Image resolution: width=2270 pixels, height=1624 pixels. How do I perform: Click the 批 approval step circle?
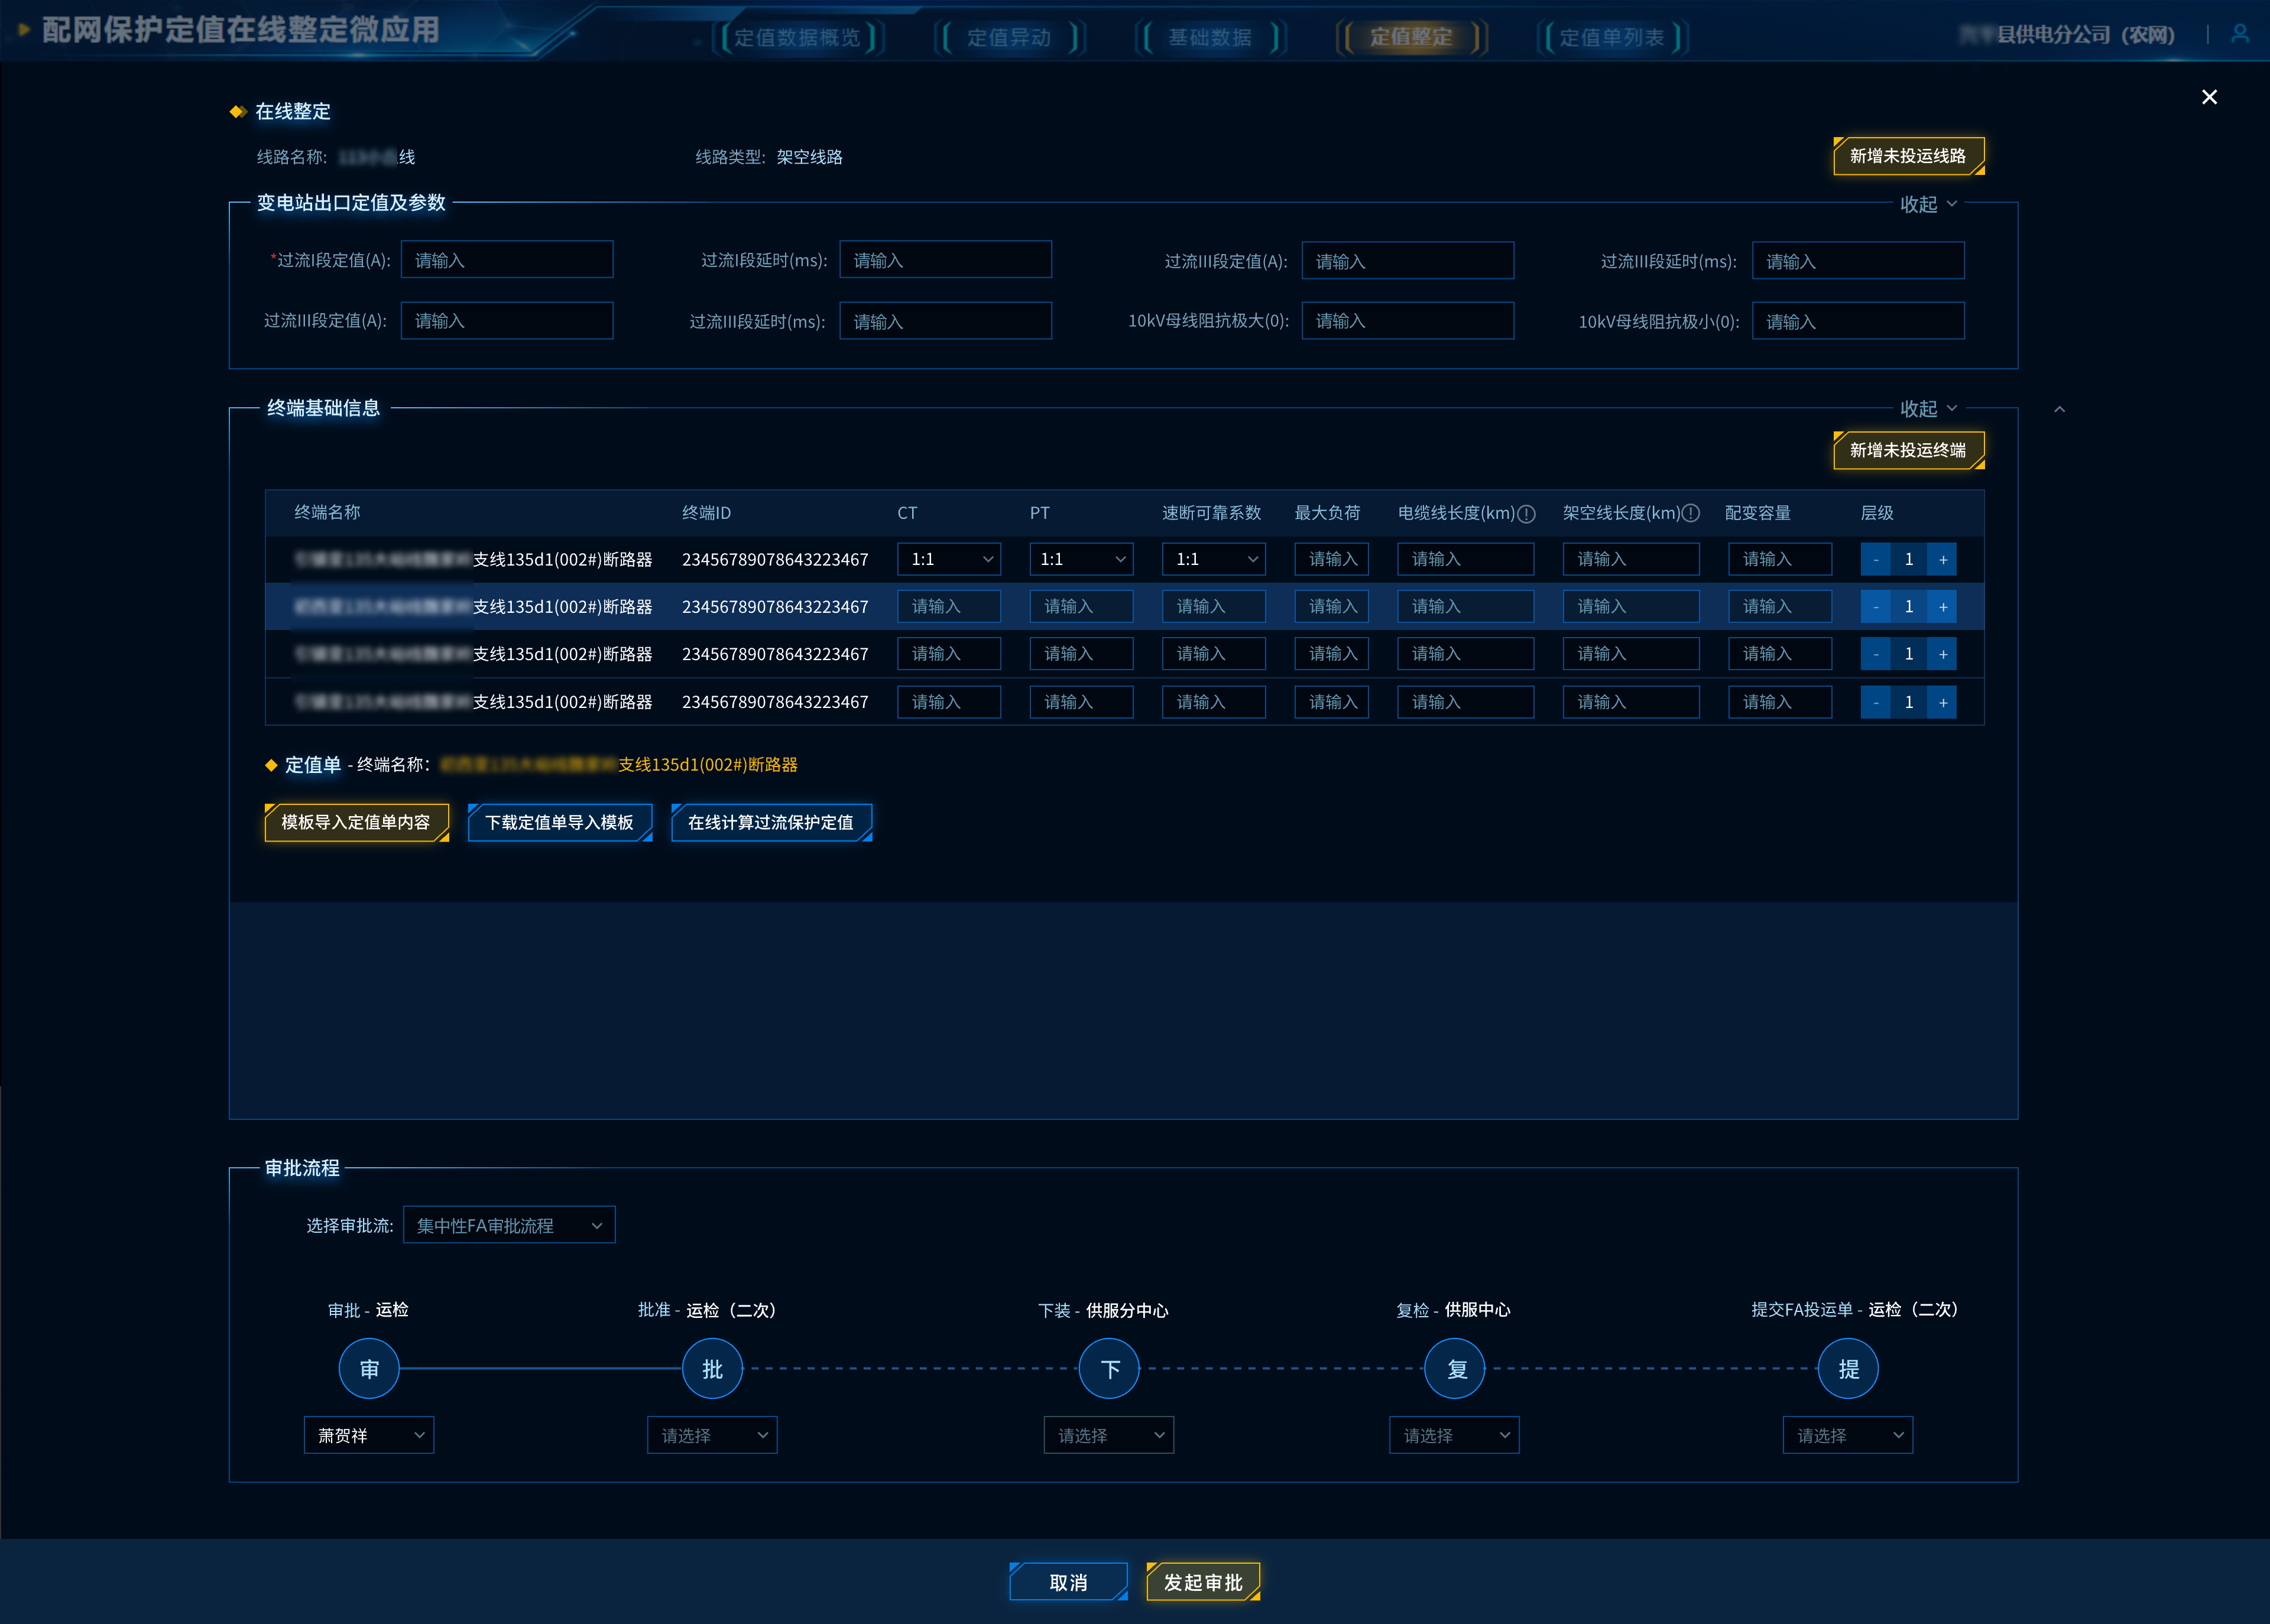712,1368
